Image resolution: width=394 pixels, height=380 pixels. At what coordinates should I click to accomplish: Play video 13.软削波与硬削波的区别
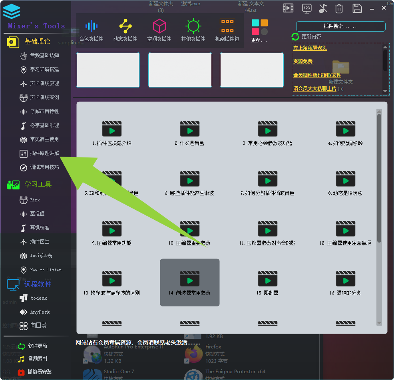[112, 283]
